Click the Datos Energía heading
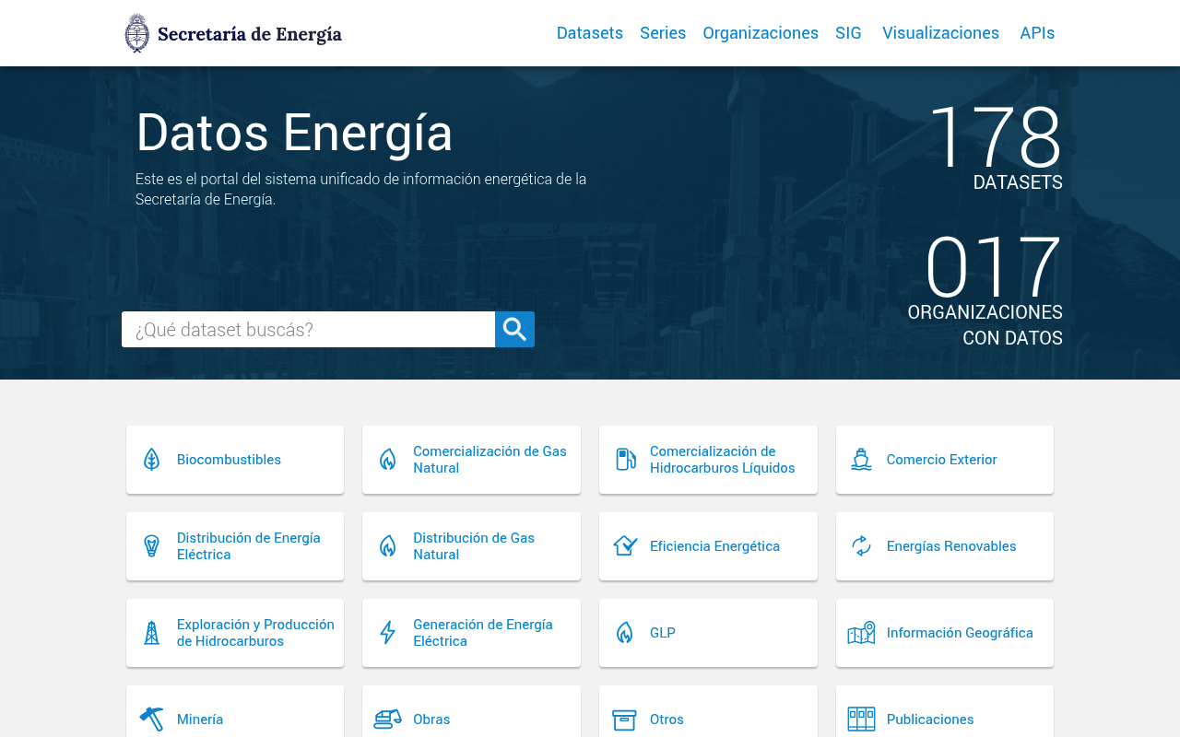Image resolution: width=1180 pixels, height=737 pixels. click(294, 132)
